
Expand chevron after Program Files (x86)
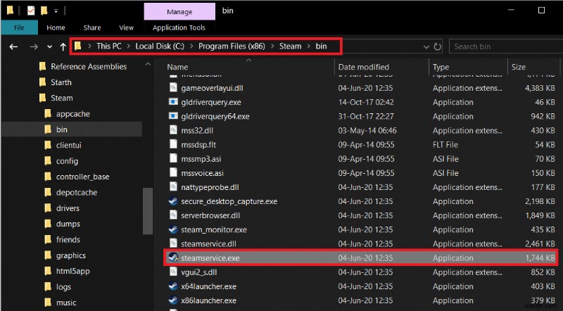(272, 46)
